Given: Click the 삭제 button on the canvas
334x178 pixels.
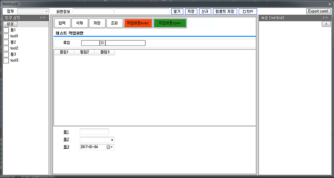Looking at the screenshot, I should (80, 23).
